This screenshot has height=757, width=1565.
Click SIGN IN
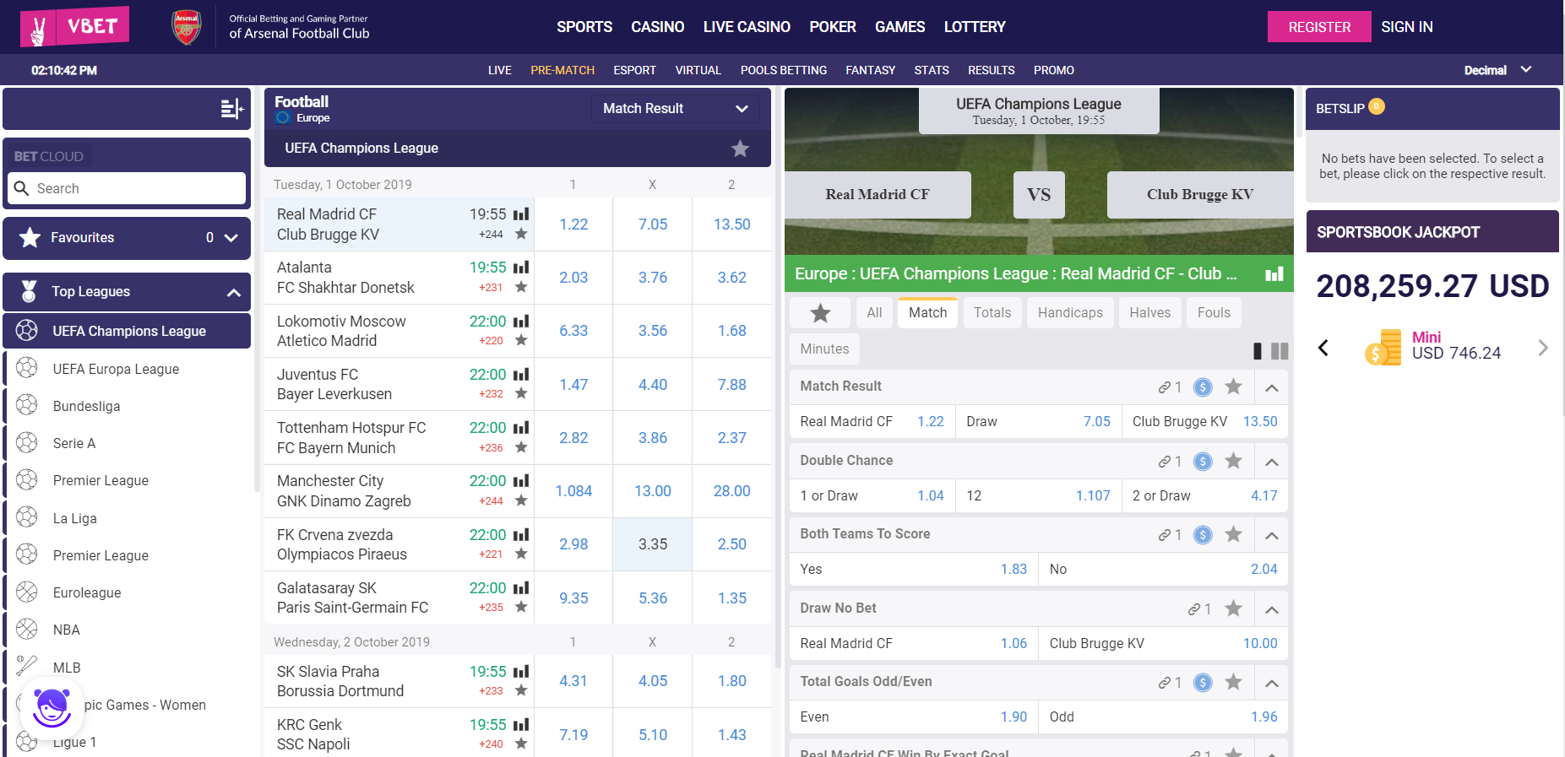tap(1406, 27)
